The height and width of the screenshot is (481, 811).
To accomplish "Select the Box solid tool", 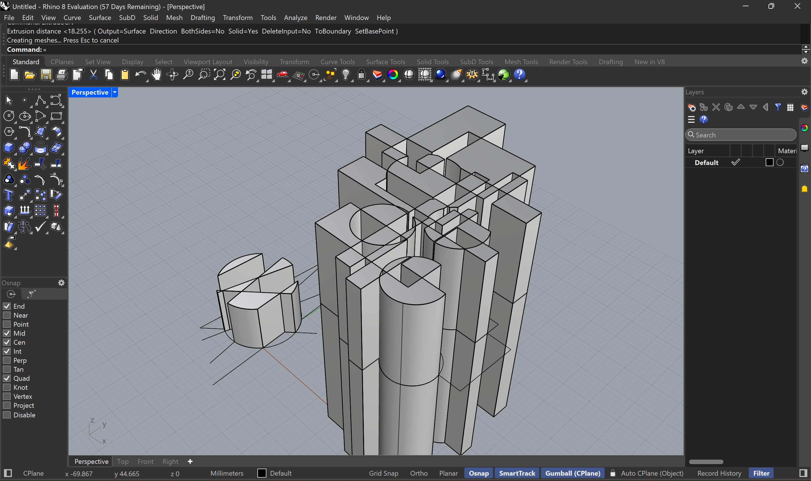I will (9, 148).
